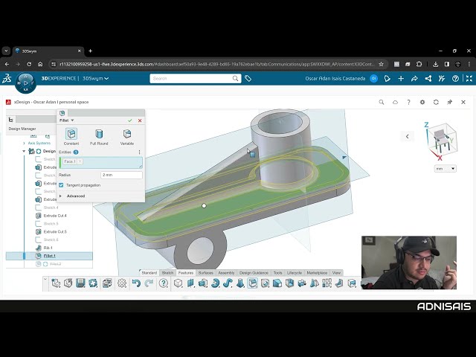Select Fillet.1 in the design tree

[49, 256]
